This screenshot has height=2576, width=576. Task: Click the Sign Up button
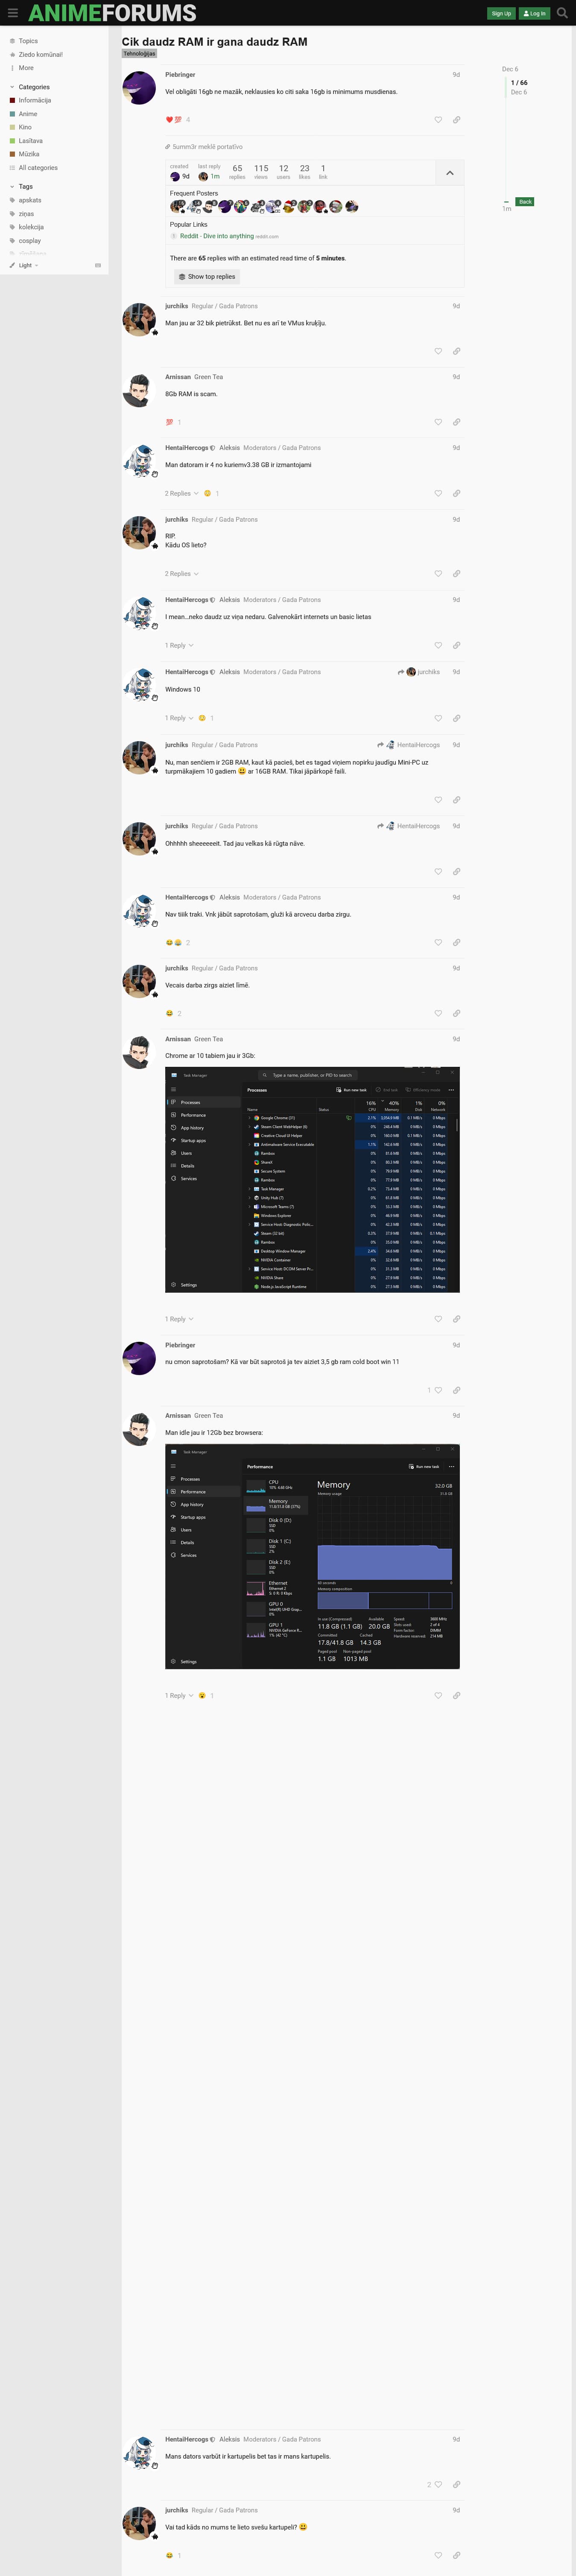point(501,13)
